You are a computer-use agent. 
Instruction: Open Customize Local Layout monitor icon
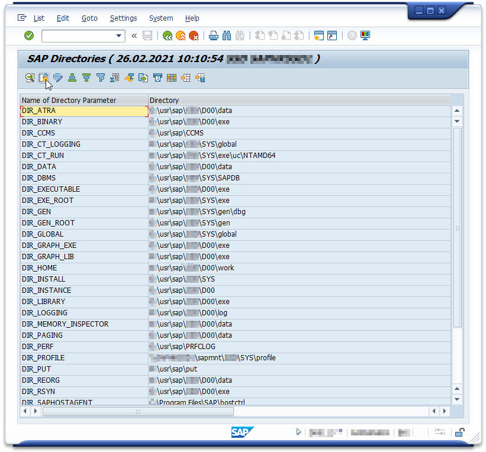pyautogui.click(x=365, y=35)
